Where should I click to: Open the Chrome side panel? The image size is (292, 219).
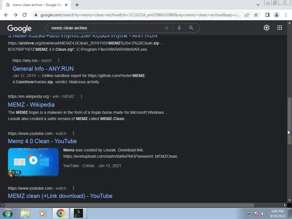(x=267, y=15)
